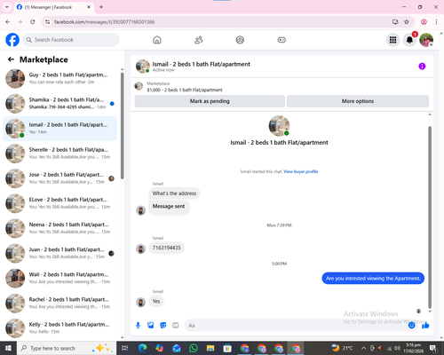Go back using the Marketplace back arrow
The height and width of the screenshot is (355, 444).
pyautogui.click(x=11, y=59)
